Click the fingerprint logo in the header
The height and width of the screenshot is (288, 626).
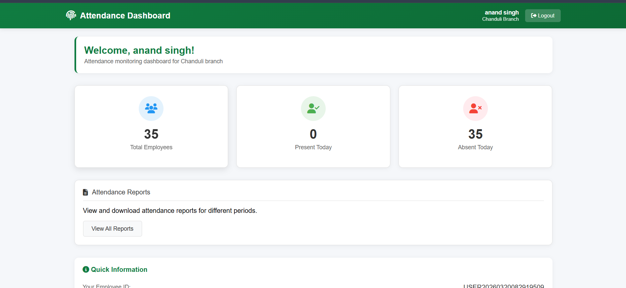(x=71, y=15)
